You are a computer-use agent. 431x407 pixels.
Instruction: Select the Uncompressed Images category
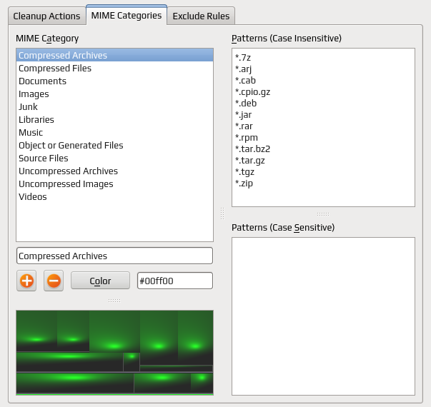click(x=114, y=184)
